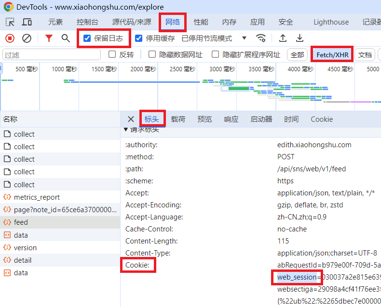Click the 4000 毫秒 timeline marker
The image size is (381, 307).
300,69
